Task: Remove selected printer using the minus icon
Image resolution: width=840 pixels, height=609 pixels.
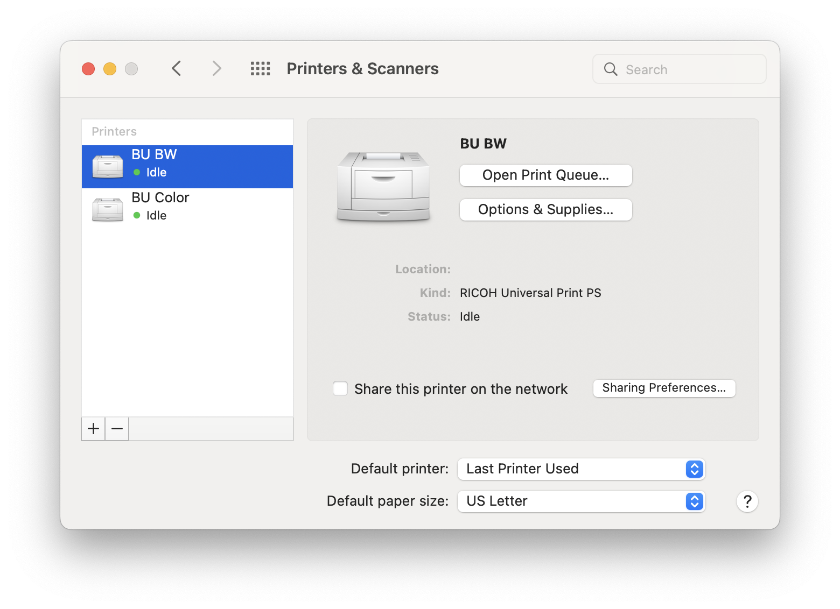Action: coord(117,429)
